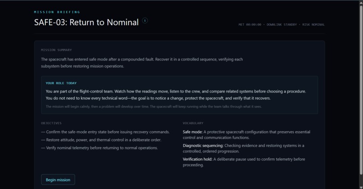The image size is (363, 189).
Task: Click the scrollbar up arrow
Action: tap(361, 2)
